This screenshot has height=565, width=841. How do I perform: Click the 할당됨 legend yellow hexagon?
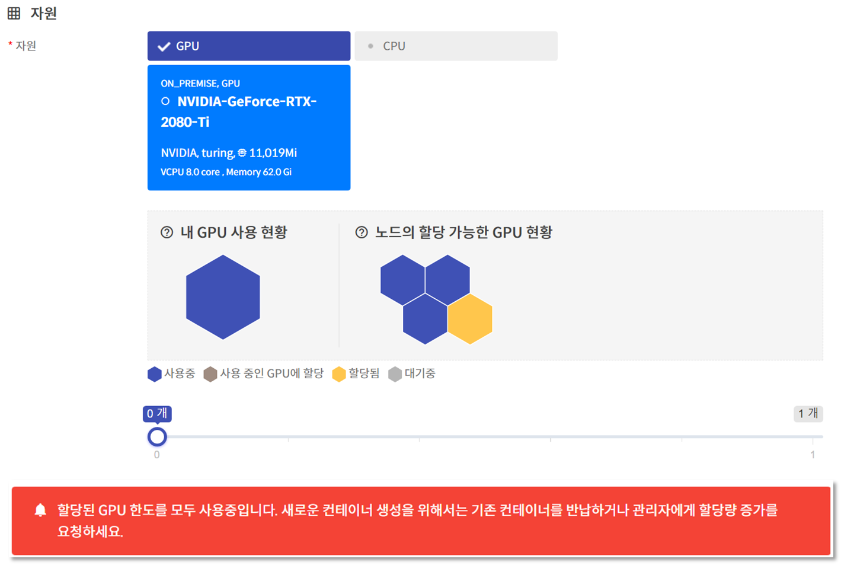coord(339,374)
